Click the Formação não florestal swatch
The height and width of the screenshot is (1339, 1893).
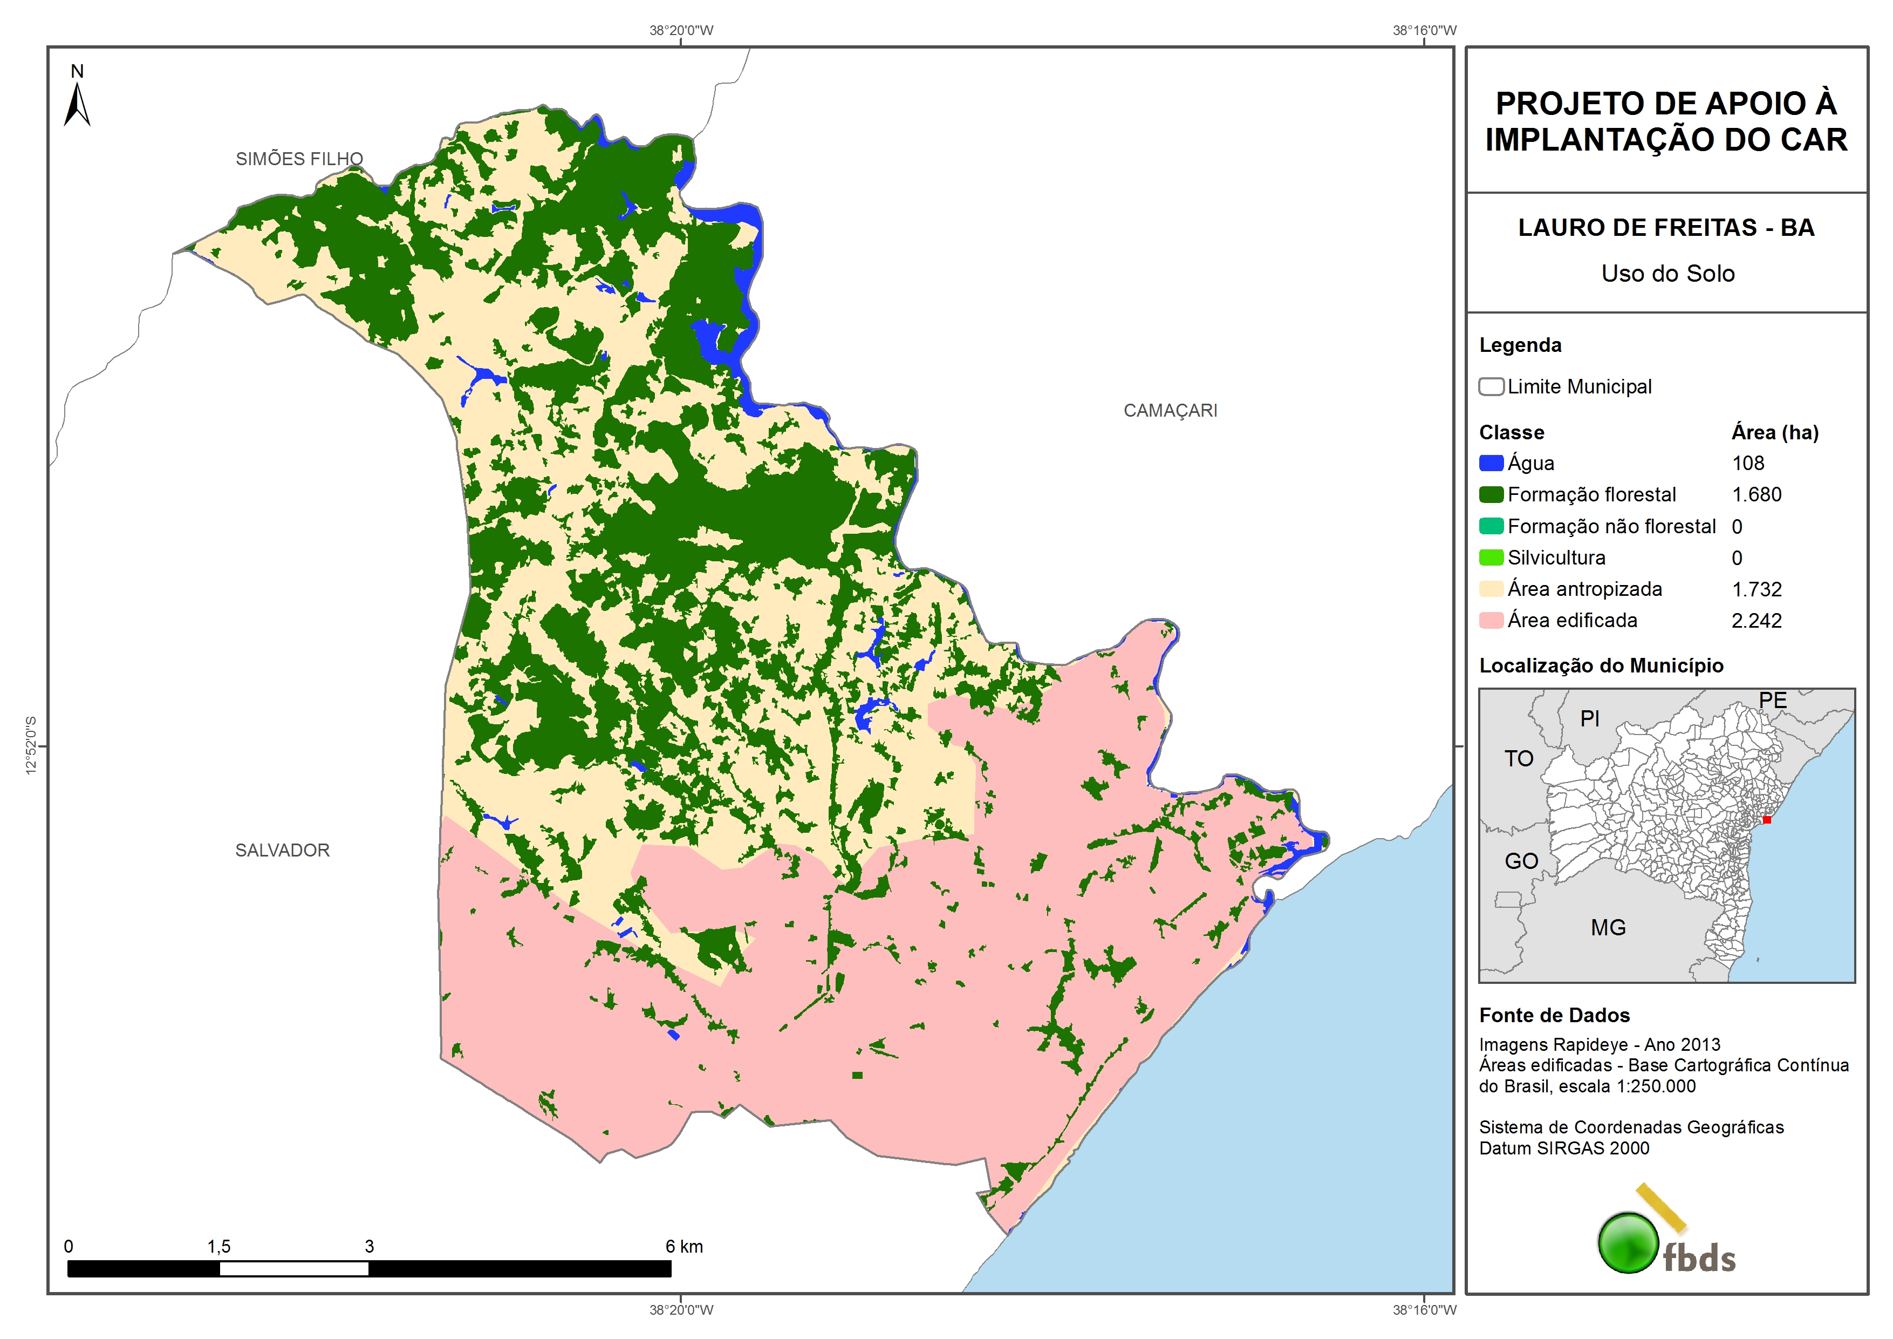pos(1491,526)
